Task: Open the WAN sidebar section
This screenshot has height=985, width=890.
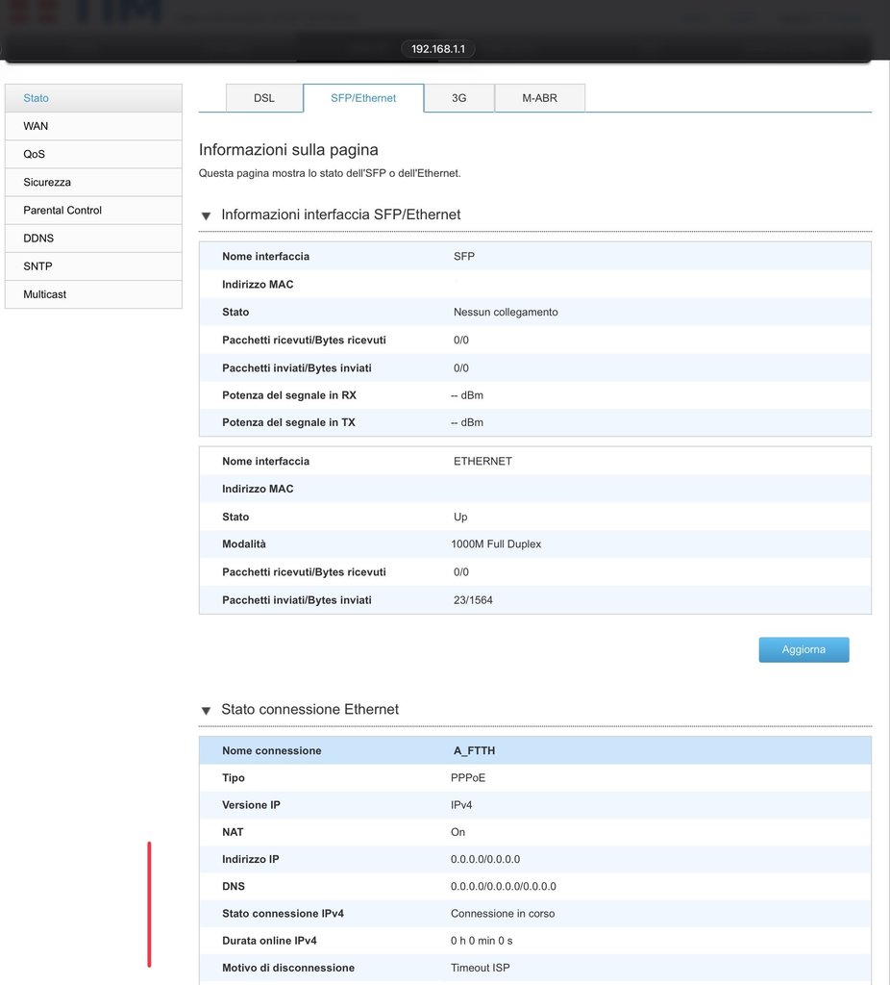Action: click(93, 126)
